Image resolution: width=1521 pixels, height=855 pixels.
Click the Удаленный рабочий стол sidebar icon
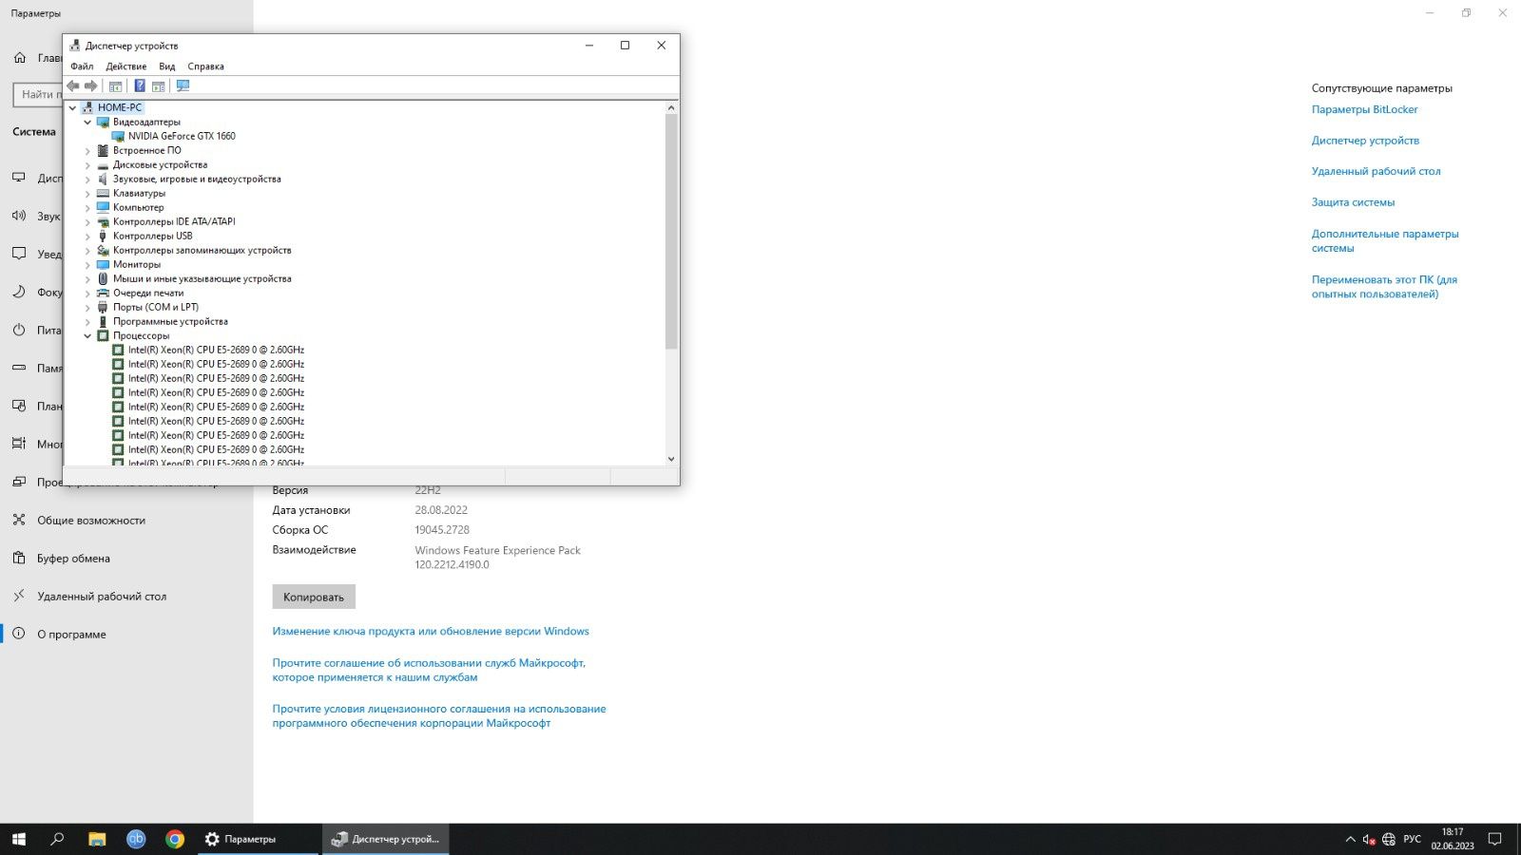coord(19,596)
